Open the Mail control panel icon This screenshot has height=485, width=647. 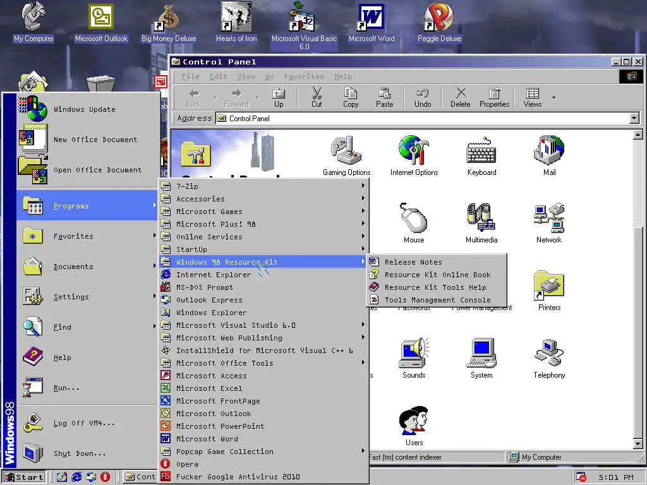point(549,156)
